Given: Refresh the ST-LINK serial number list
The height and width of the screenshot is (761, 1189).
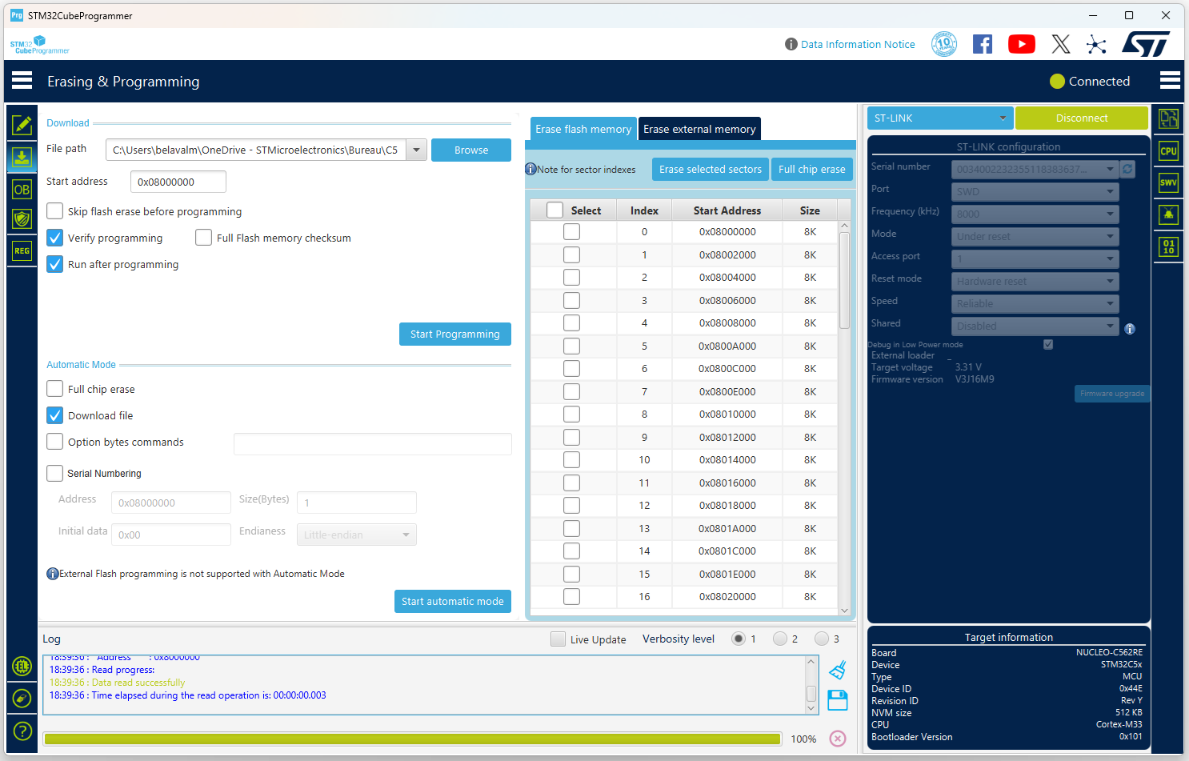Looking at the screenshot, I should [1128, 169].
